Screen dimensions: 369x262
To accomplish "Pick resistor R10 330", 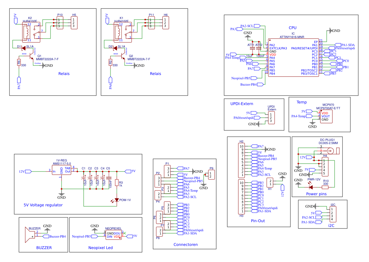I will (x=325, y=187).
